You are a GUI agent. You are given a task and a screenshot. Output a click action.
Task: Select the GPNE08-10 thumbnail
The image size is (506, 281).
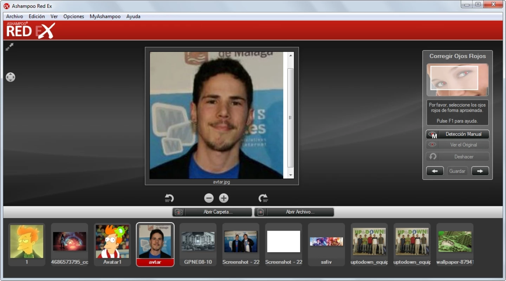pos(198,244)
